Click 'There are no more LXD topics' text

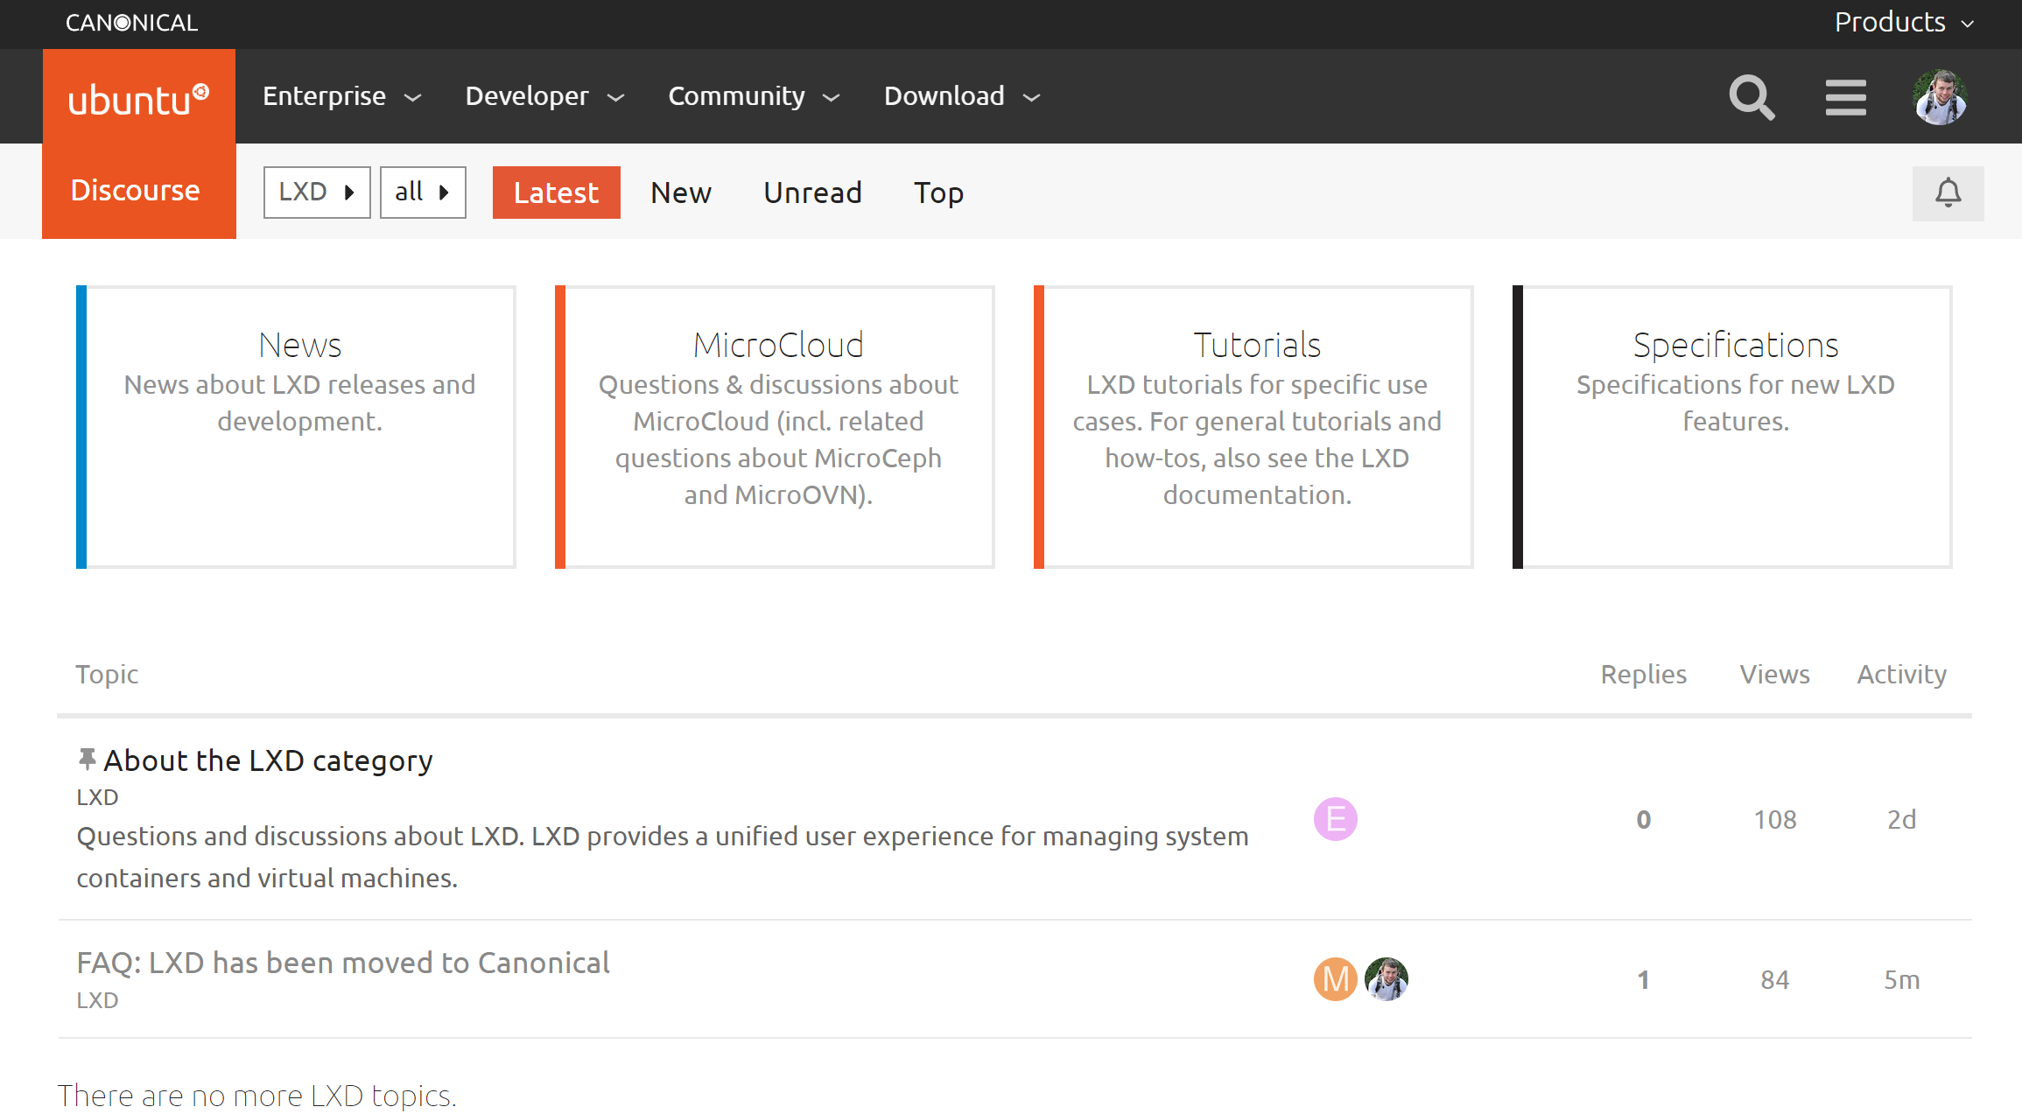(256, 1096)
